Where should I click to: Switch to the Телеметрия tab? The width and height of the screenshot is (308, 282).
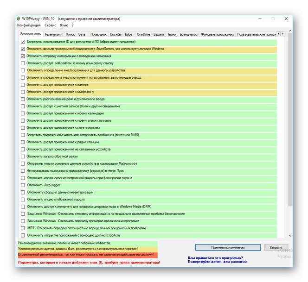tap(53, 34)
